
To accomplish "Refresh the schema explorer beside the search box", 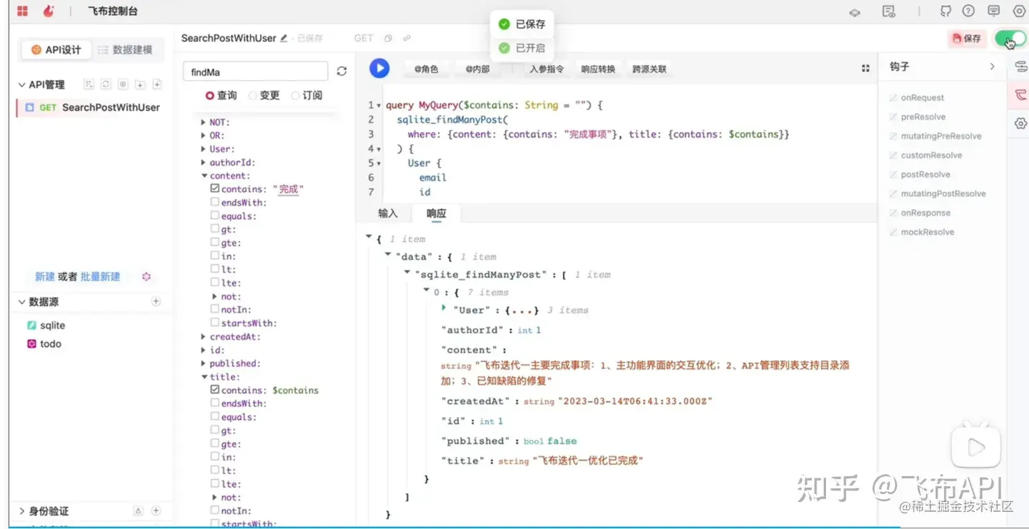I will click(x=342, y=71).
